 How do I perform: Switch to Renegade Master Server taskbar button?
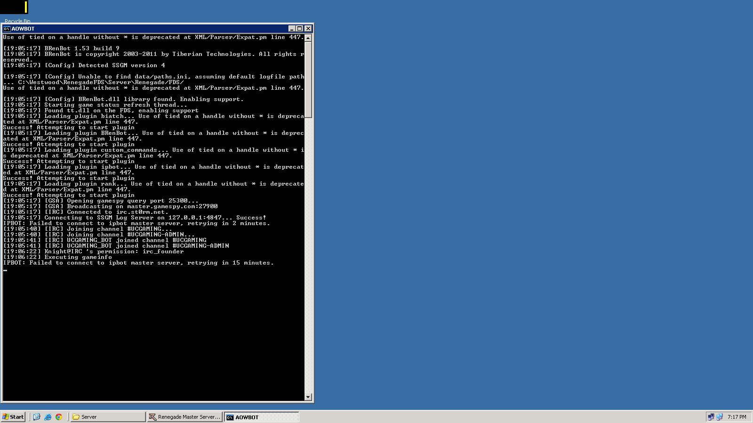coord(184,417)
